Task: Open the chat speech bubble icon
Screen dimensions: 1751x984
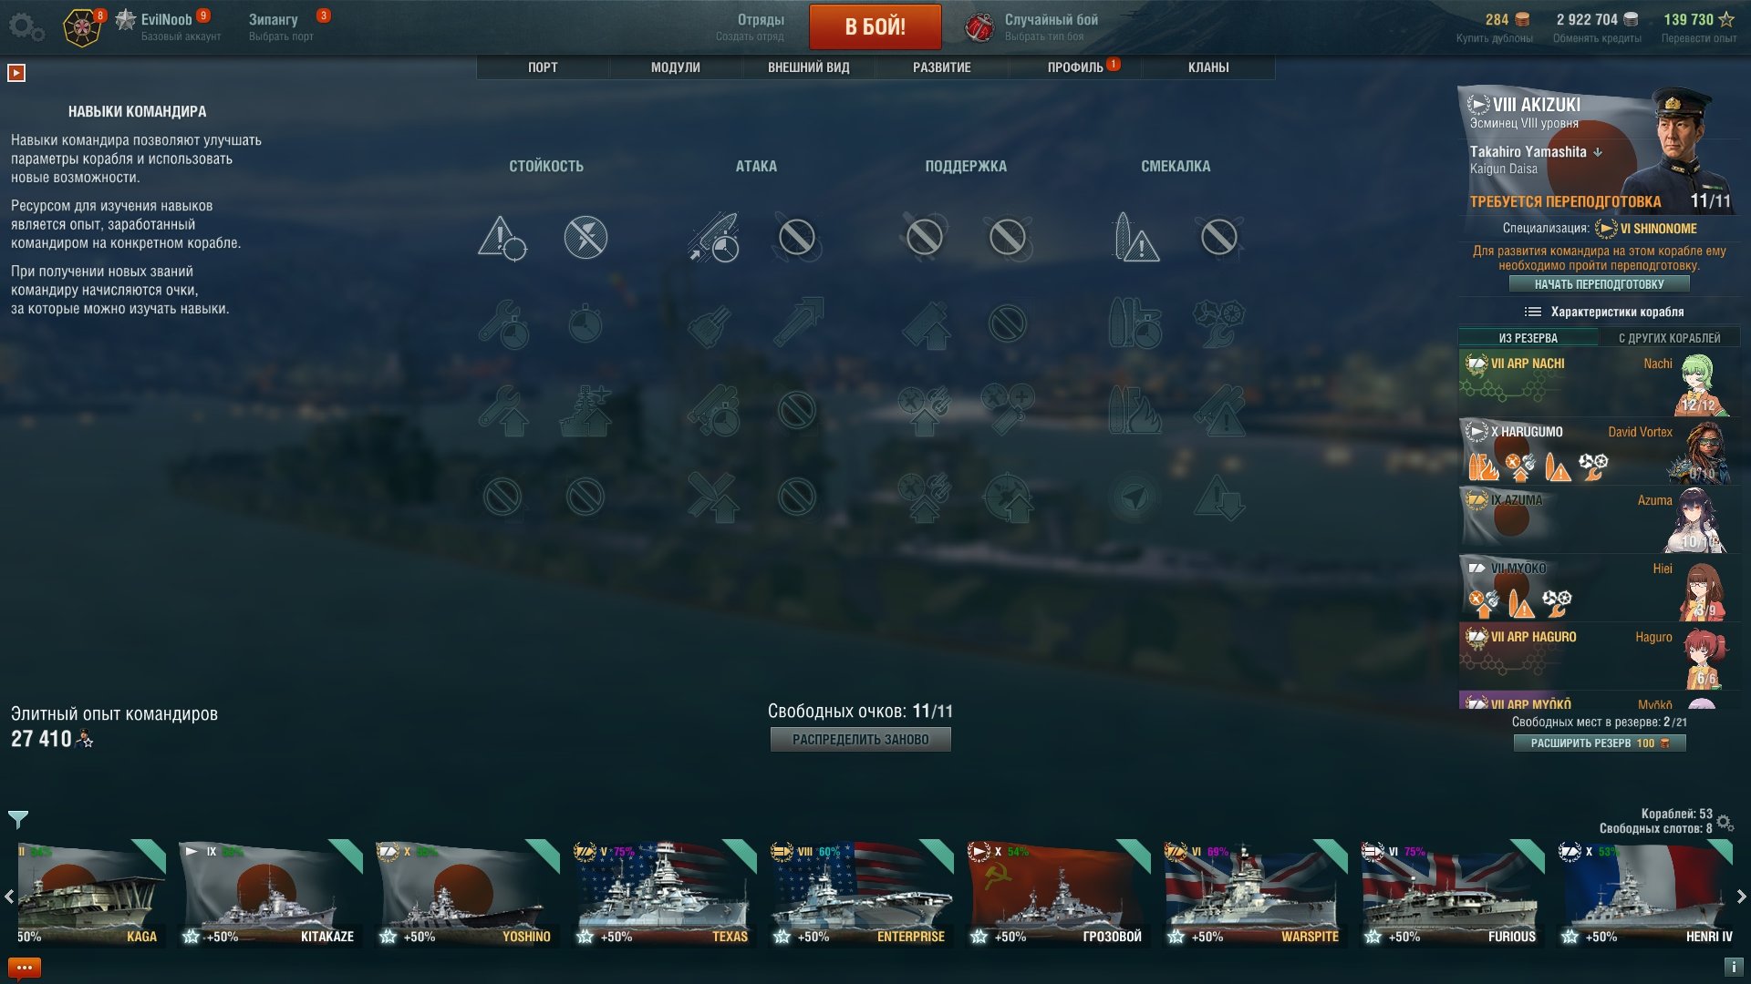Action: tap(25, 967)
